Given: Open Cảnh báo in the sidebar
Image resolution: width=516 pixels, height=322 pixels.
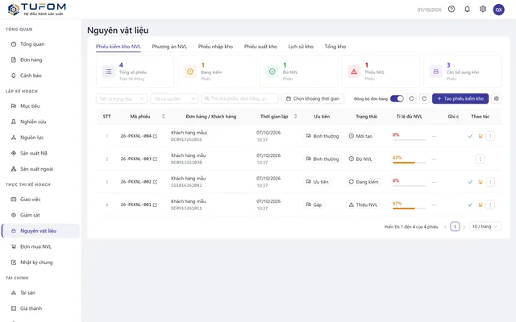Looking at the screenshot, I should (x=41, y=76).
